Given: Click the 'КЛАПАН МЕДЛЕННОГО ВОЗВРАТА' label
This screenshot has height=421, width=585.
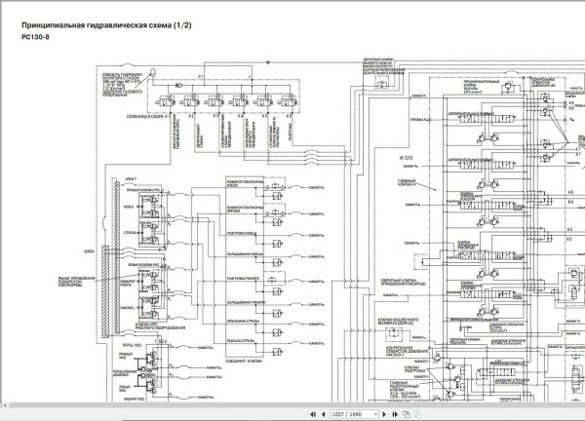Looking at the screenshot, I should tap(398, 321).
